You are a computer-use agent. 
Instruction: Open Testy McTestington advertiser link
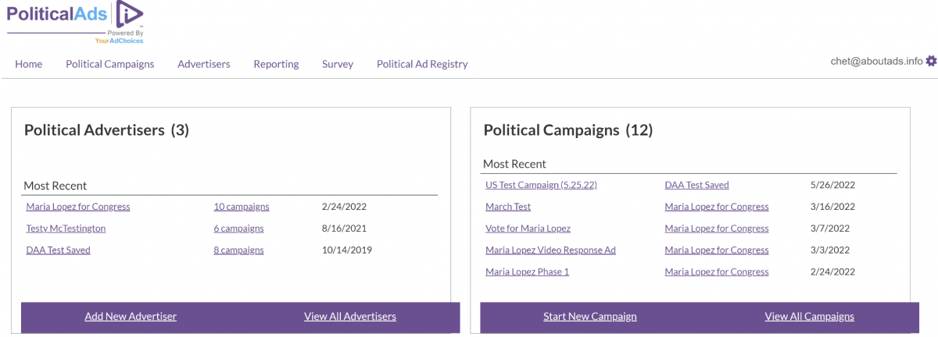[x=66, y=229]
